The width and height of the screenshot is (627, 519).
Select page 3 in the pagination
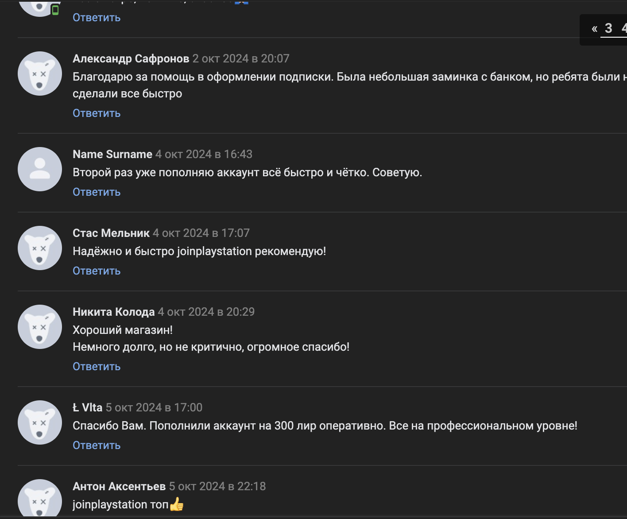coord(608,28)
